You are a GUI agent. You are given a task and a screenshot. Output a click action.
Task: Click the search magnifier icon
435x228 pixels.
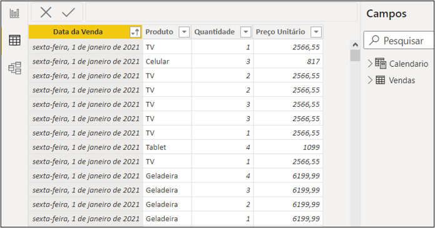click(374, 40)
